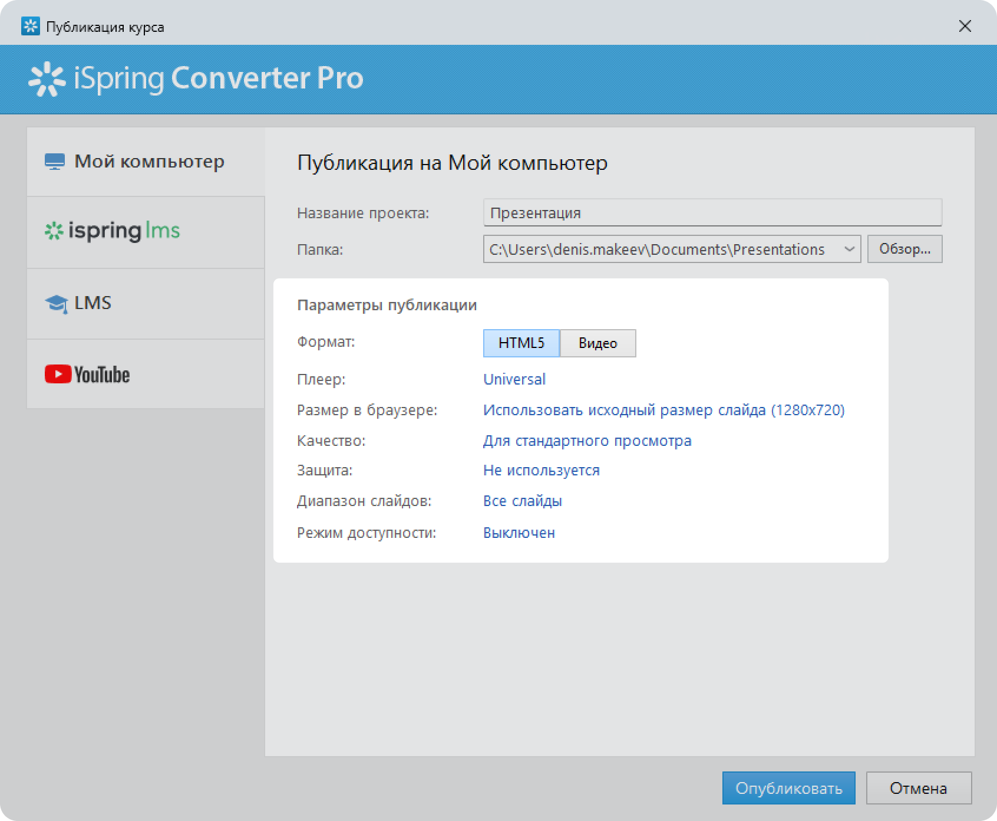Click the iSpring Converter Pro snowflake logo
The width and height of the screenshot is (997, 821).
tap(47, 79)
